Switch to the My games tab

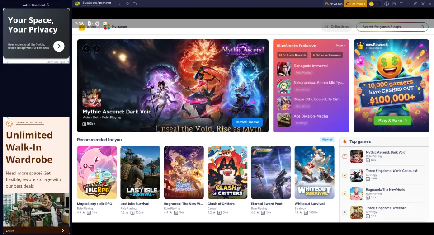point(116,27)
